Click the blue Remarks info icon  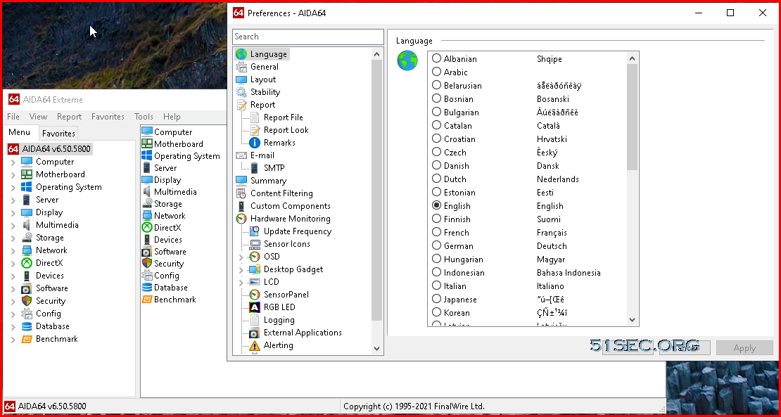255,143
